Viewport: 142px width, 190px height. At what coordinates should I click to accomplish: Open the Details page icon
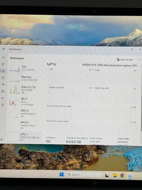[x=3, y=98]
